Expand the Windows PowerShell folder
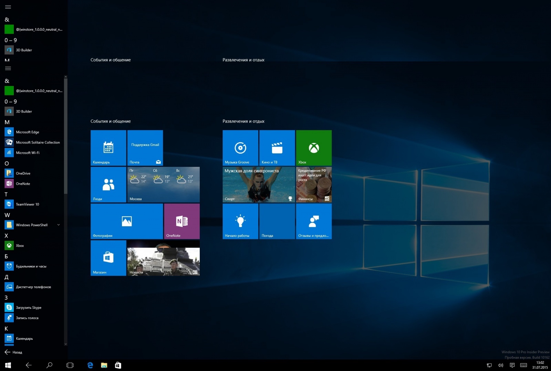 [x=58, y=225]
